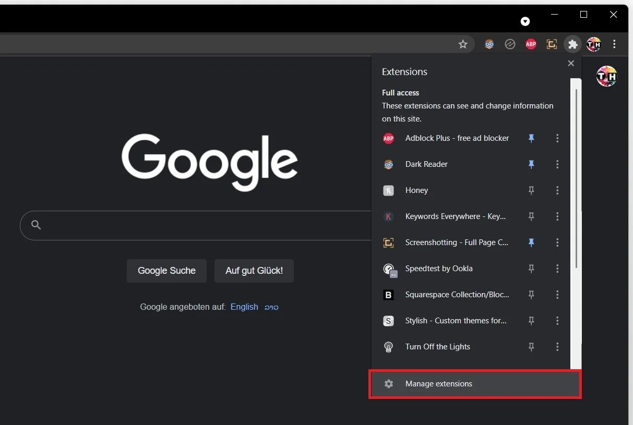Click the grey circular toolbar extension icon
This screenshot has height=425, width=633.
pyautogui.click(x=510, y=44)
